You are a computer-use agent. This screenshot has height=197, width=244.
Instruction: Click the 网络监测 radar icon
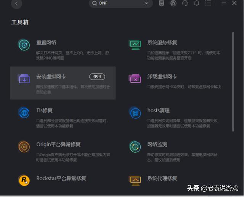coord(135,147)
